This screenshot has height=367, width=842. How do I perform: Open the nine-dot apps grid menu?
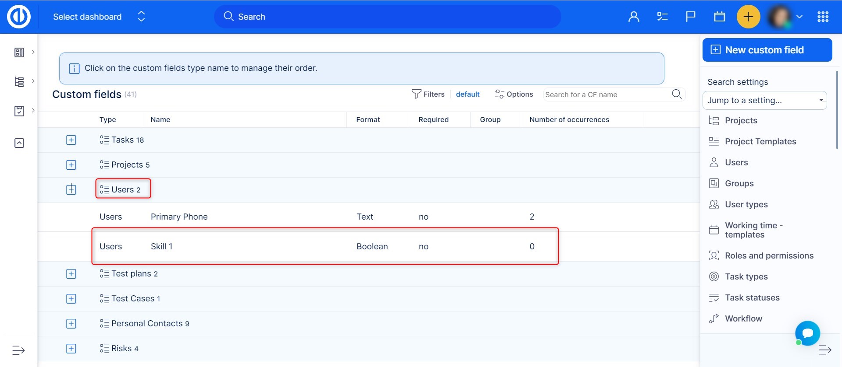pos(823,17)
